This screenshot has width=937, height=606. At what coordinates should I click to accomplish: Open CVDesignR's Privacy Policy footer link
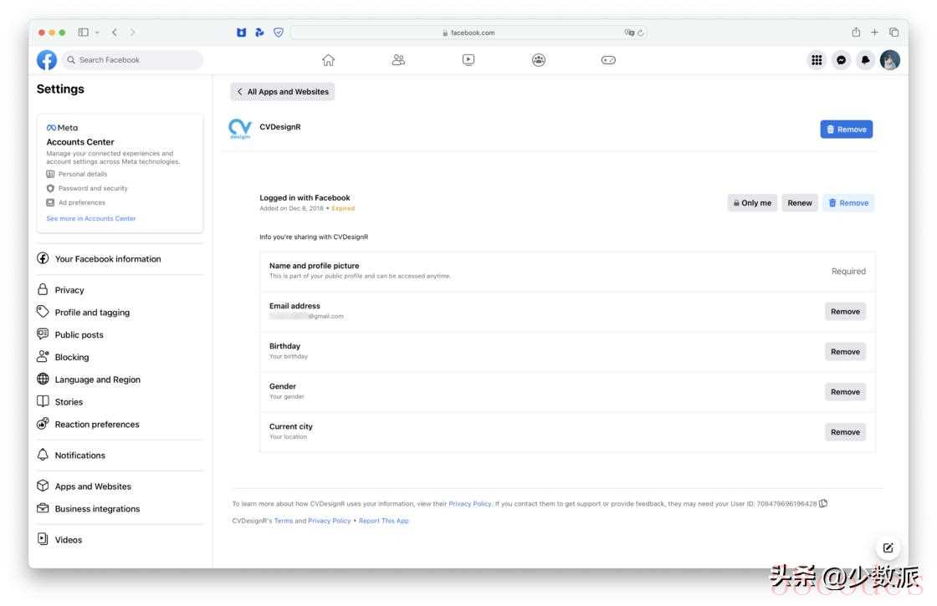(330, 521)
